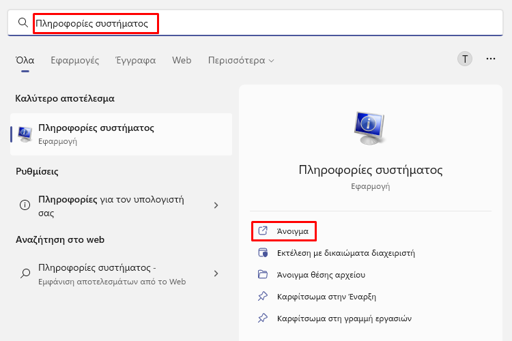The image size is (512, 341).
Task: Switch to the Έγγραφα tab
Action: pos(136,61)
